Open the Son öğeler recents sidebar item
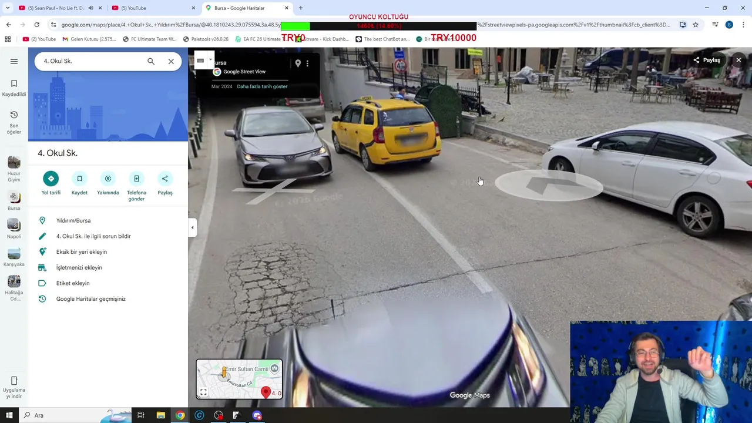Screen dimensions: 752x423 tap(14, 122)
